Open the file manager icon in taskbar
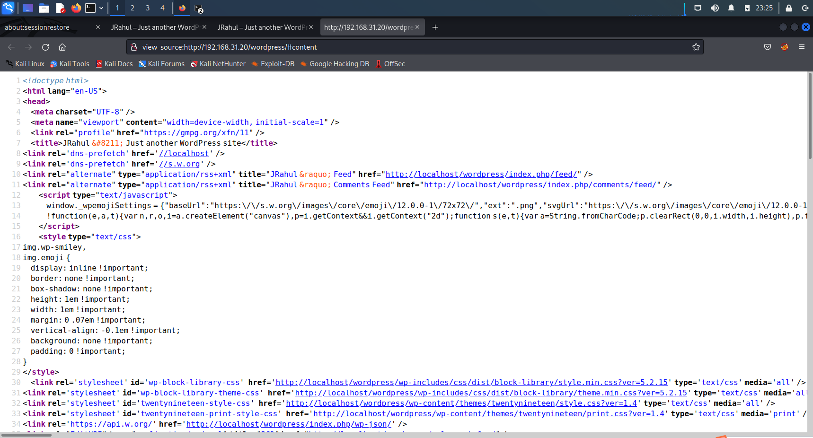 pyautogui.click(x=44, y=8)
